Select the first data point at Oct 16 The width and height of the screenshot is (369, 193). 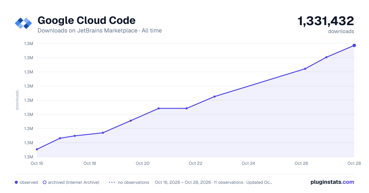[x=37, y=149]
